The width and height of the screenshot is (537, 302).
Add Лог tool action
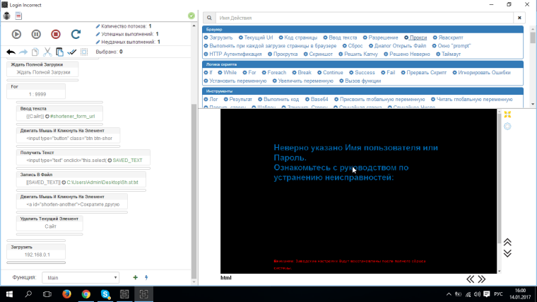point(211,100)
